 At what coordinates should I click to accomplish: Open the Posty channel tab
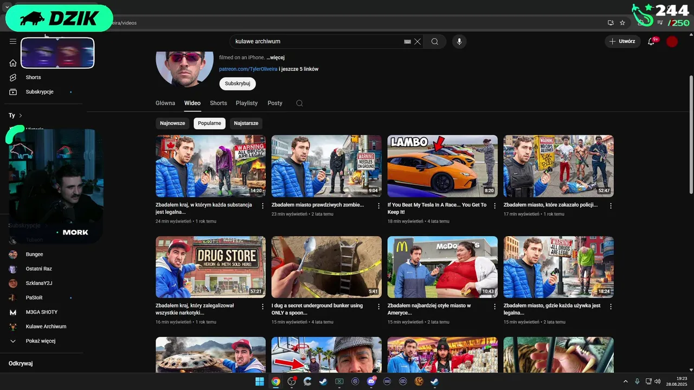pyautogui.click(x=275, y=103)
